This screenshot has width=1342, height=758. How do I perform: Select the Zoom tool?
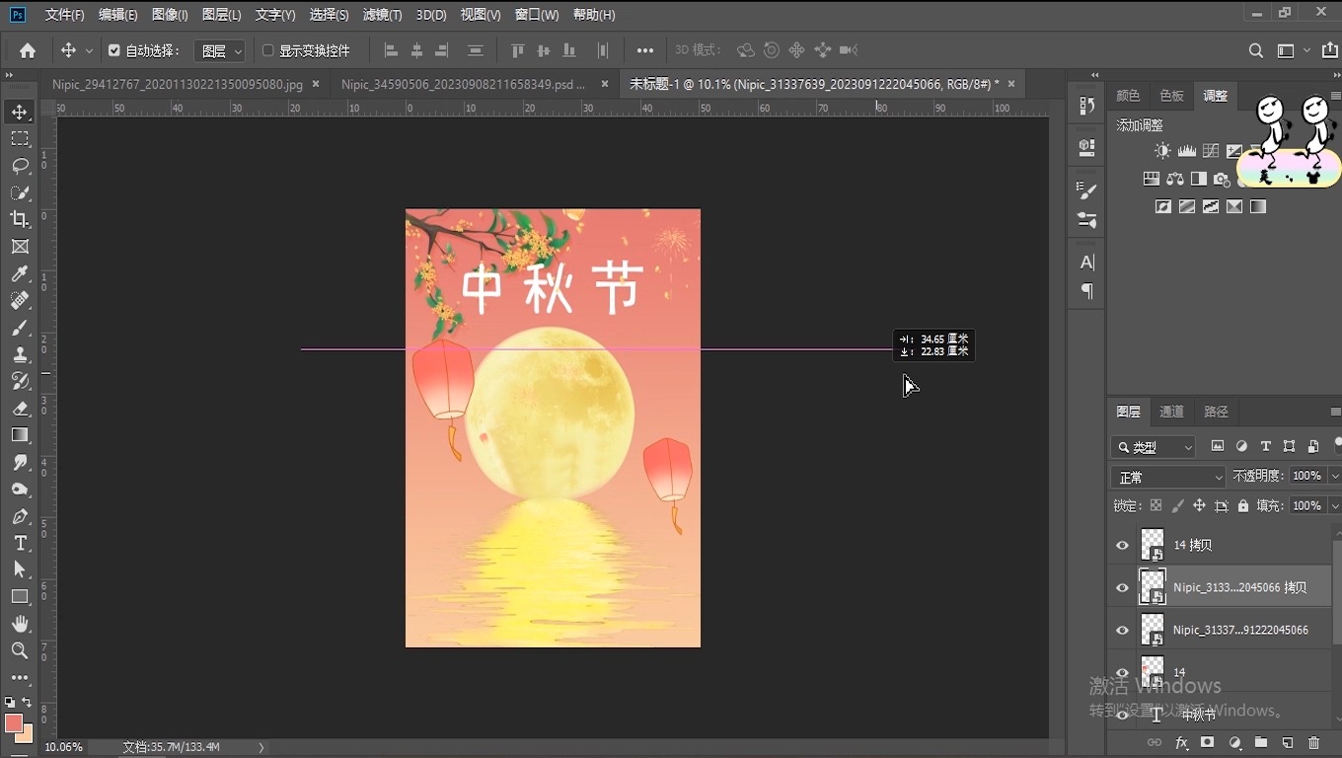(20, 650)
